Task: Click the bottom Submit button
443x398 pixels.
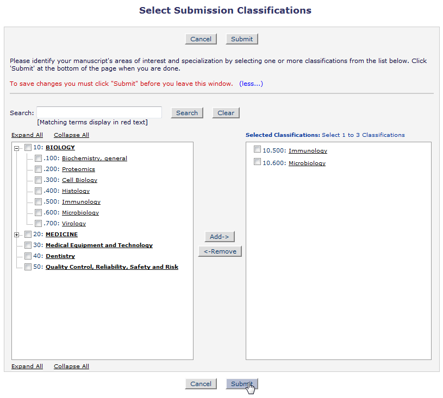Action: (x=242, y=384)
